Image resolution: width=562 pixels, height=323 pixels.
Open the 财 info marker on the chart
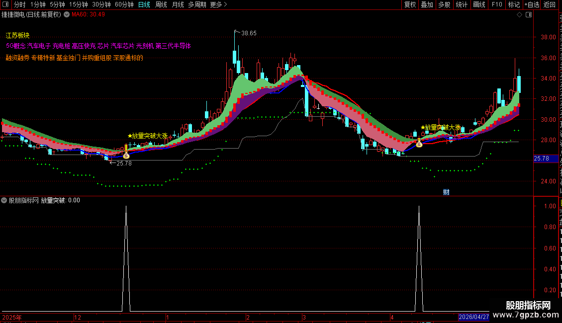(446, 192)
